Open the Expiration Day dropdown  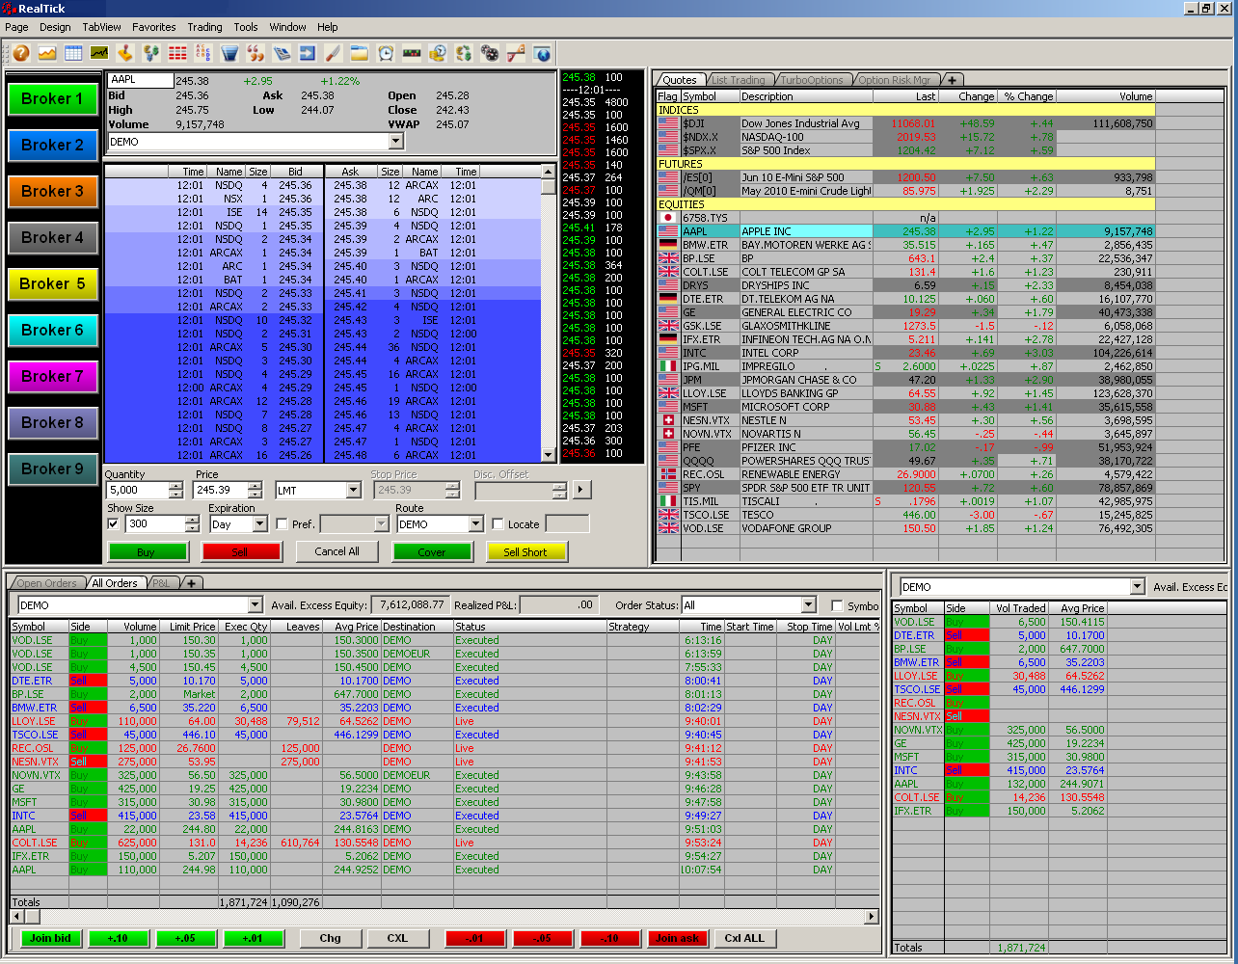pyautogui.click(x=260, y=524)
